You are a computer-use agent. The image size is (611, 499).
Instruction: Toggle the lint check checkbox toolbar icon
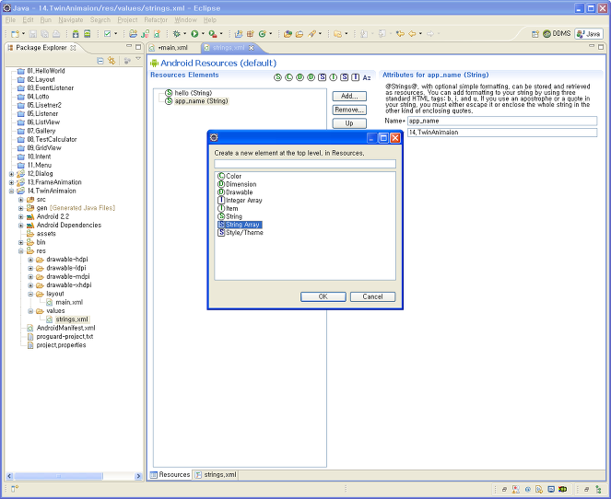click(x=107, y=34)
